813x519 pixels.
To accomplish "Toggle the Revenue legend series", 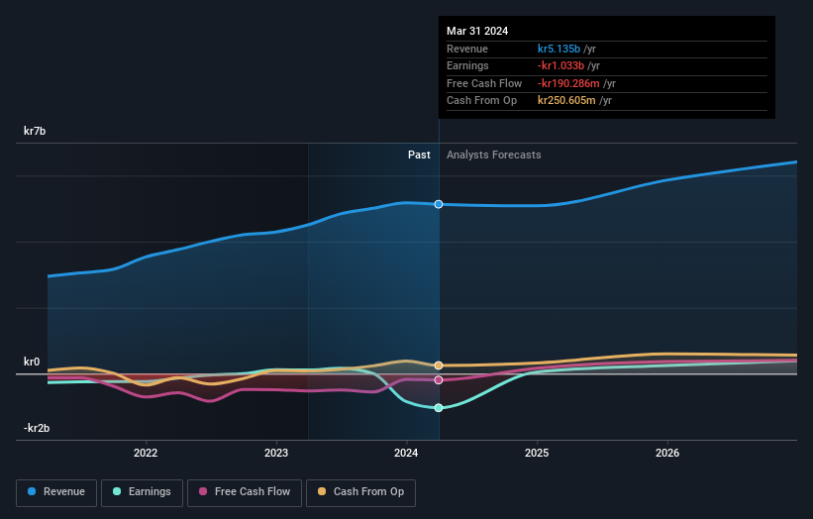I will coord(56,492).
